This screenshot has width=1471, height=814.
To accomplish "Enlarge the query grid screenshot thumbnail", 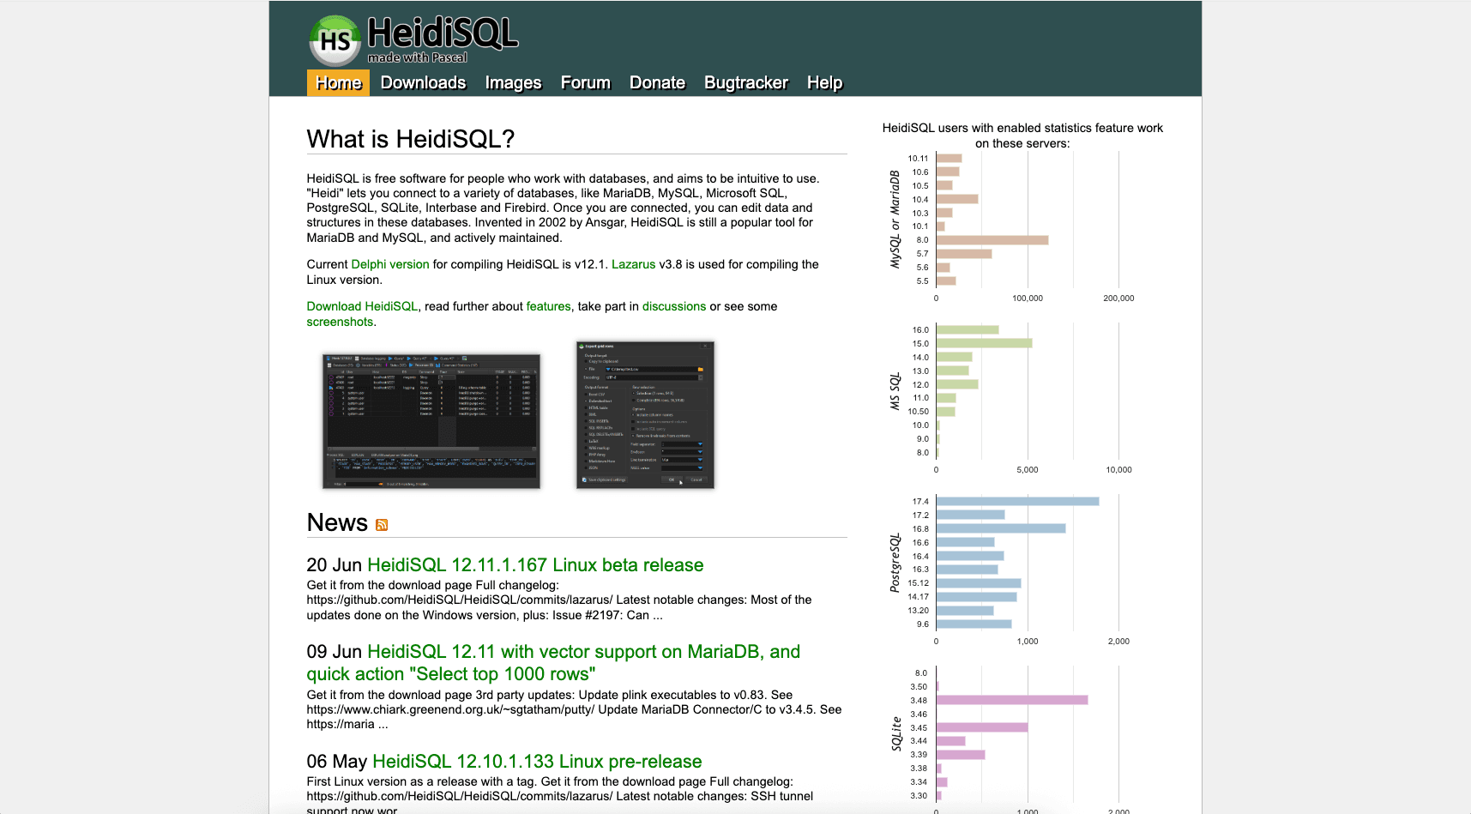I will pos(431,420).
